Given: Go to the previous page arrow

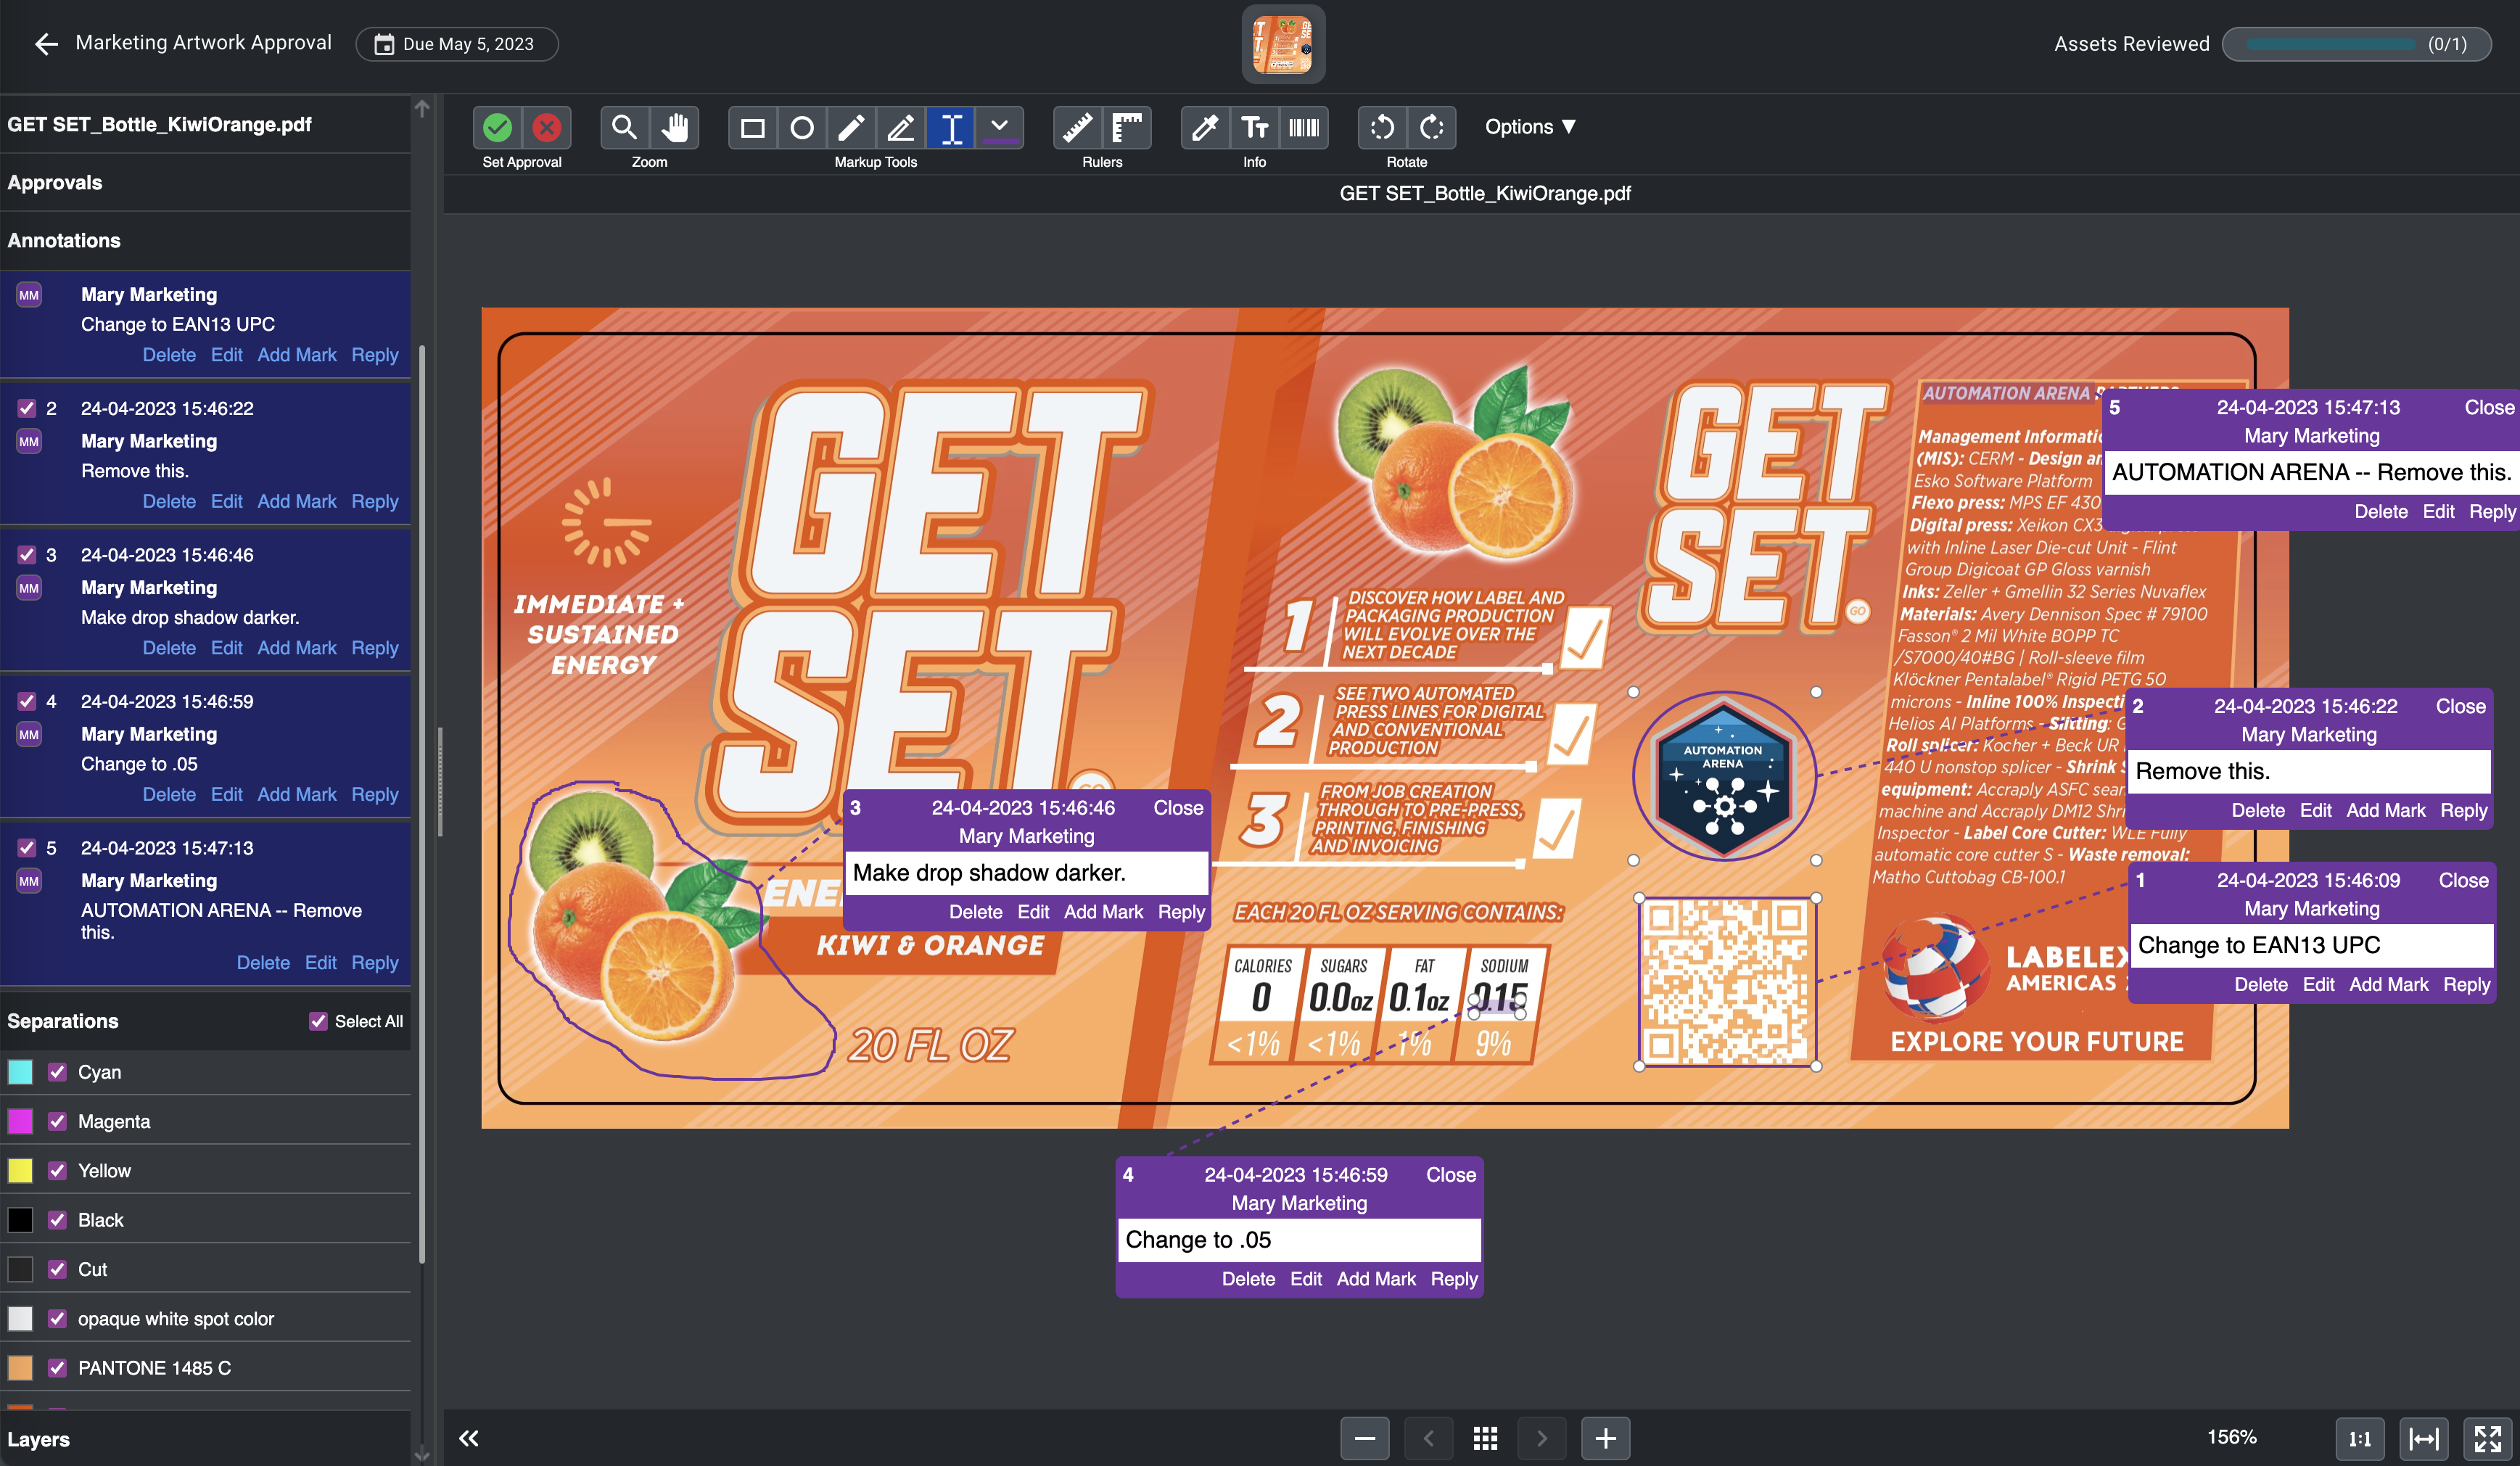Looking at the screenshot, I should pos(1428,1438).
